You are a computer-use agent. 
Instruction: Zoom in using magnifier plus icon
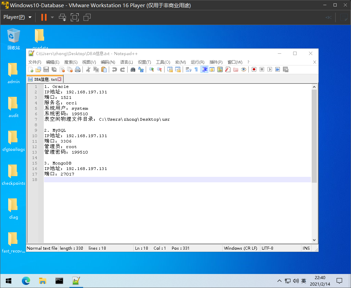pos(151,69)
